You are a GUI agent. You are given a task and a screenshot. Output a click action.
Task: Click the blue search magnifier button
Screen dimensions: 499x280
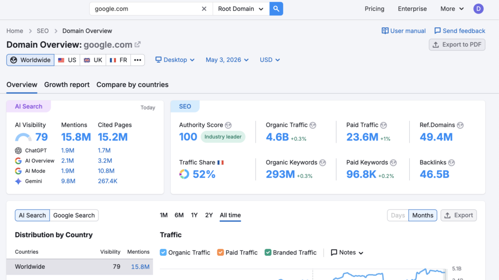click(276, 9)
